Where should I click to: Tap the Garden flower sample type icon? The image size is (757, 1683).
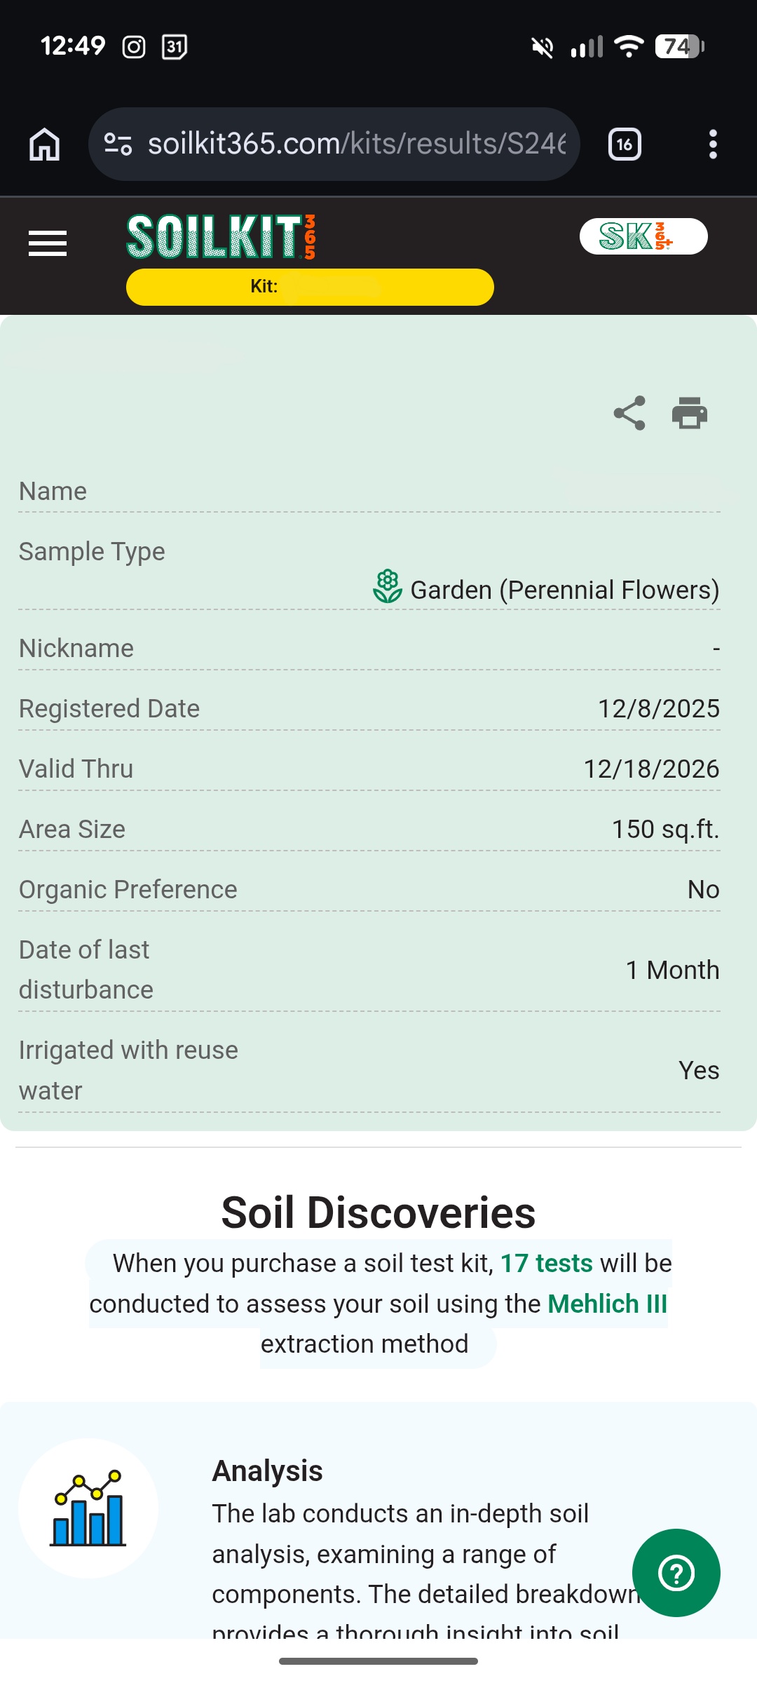pos(387,587)
